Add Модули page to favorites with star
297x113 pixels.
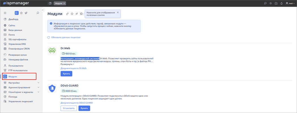pos(72,14)
